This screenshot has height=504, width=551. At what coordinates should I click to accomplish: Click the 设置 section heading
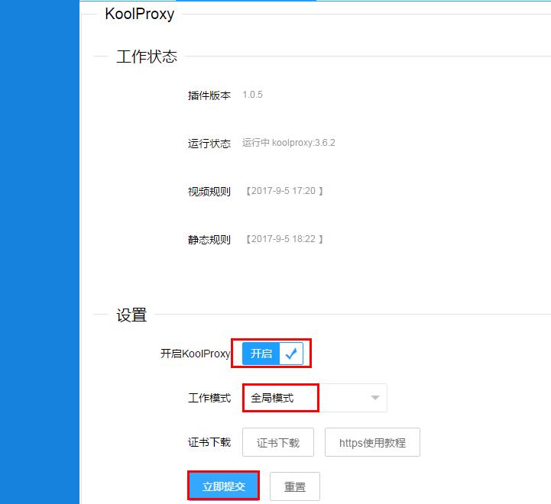[131, 315]
